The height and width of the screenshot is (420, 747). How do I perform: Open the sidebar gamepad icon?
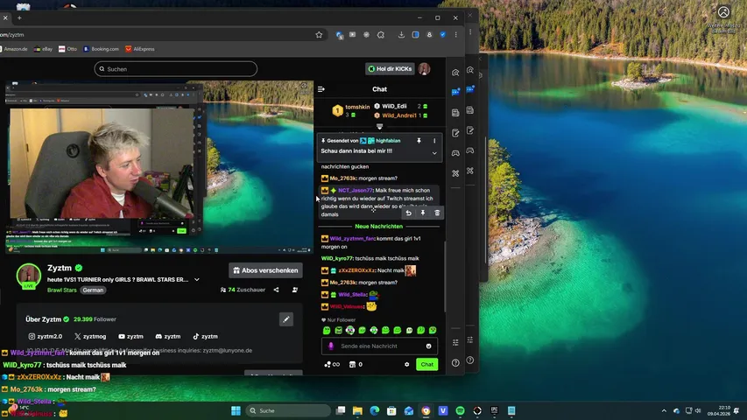(x=455, y=153)
